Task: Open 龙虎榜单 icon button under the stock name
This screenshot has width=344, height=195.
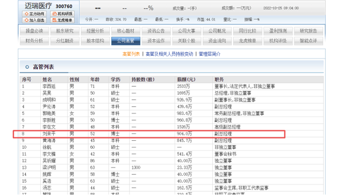Action: pos(62,20)
